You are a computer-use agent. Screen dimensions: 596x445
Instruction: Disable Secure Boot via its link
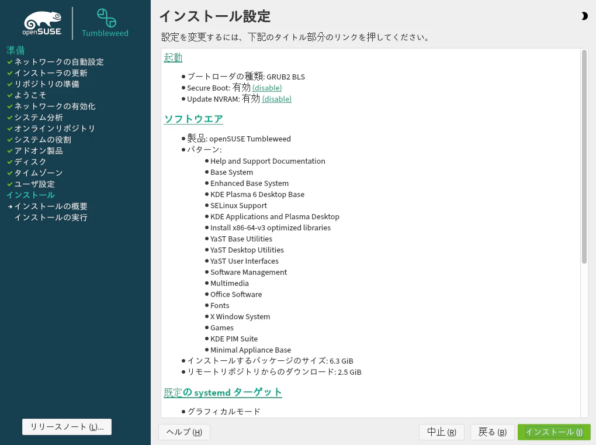[x=267, y=88]
